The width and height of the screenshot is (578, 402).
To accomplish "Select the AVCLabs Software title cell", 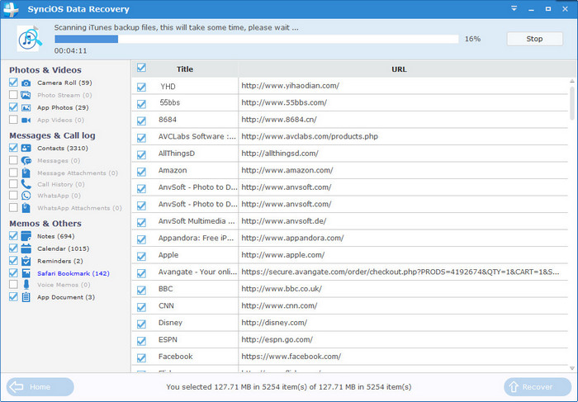I will click(x=197, y=136).
